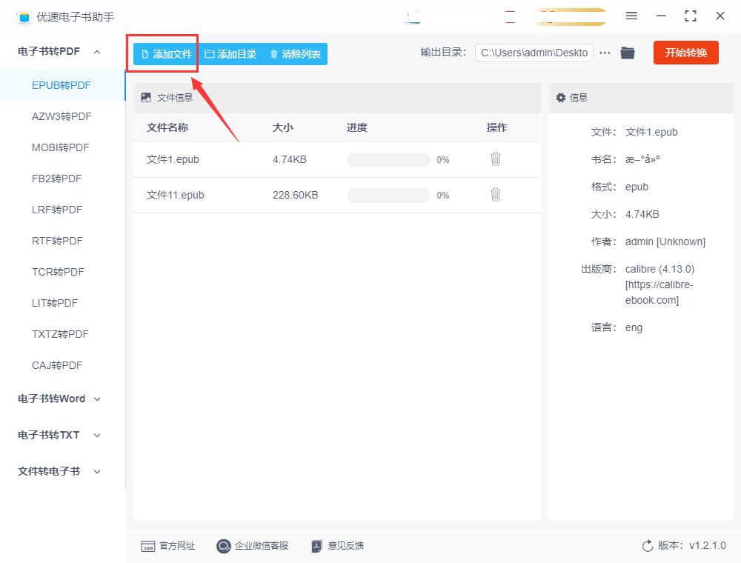Open the hamburger menu in title bar
The image size is (741, 563).
(x=631, y=16)
